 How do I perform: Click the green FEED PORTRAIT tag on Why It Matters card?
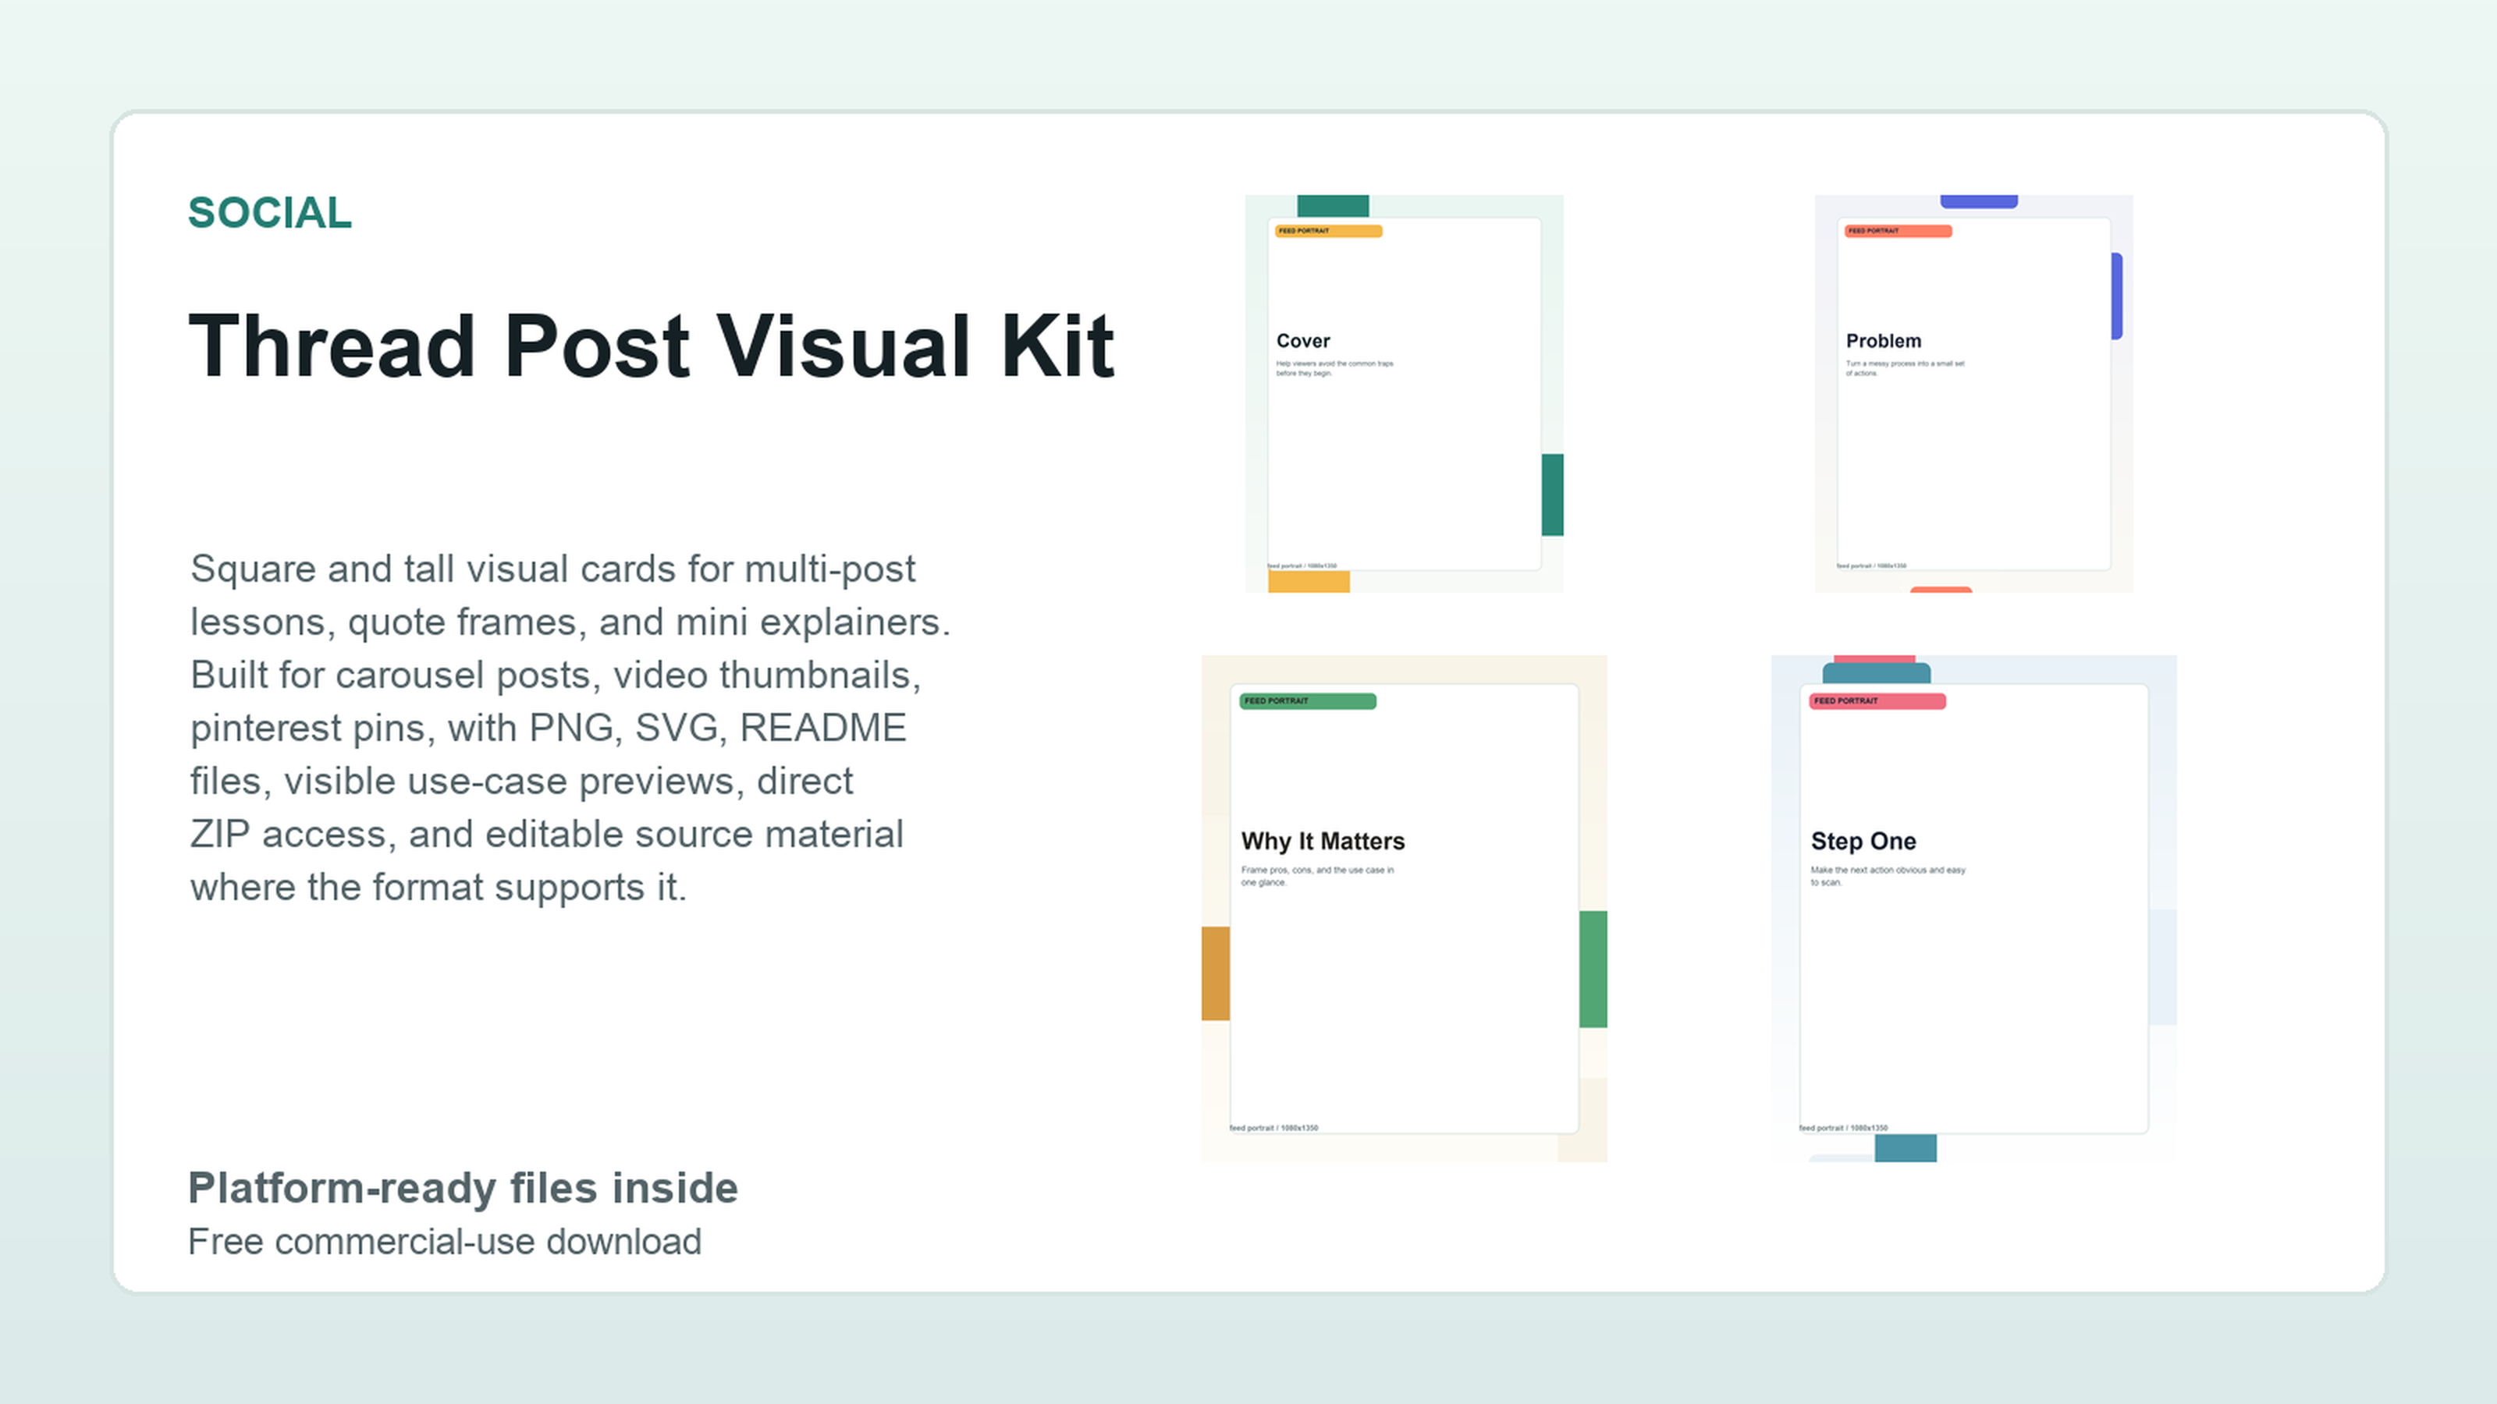(x=1308, y=700)
